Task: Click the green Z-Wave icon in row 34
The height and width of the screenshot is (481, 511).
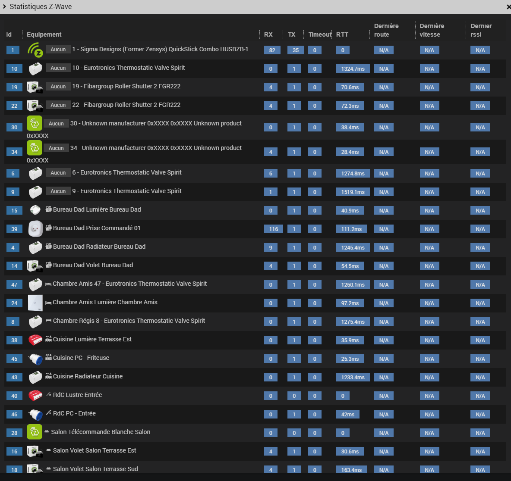Action: pyautogui.click(x=35, y=148)
